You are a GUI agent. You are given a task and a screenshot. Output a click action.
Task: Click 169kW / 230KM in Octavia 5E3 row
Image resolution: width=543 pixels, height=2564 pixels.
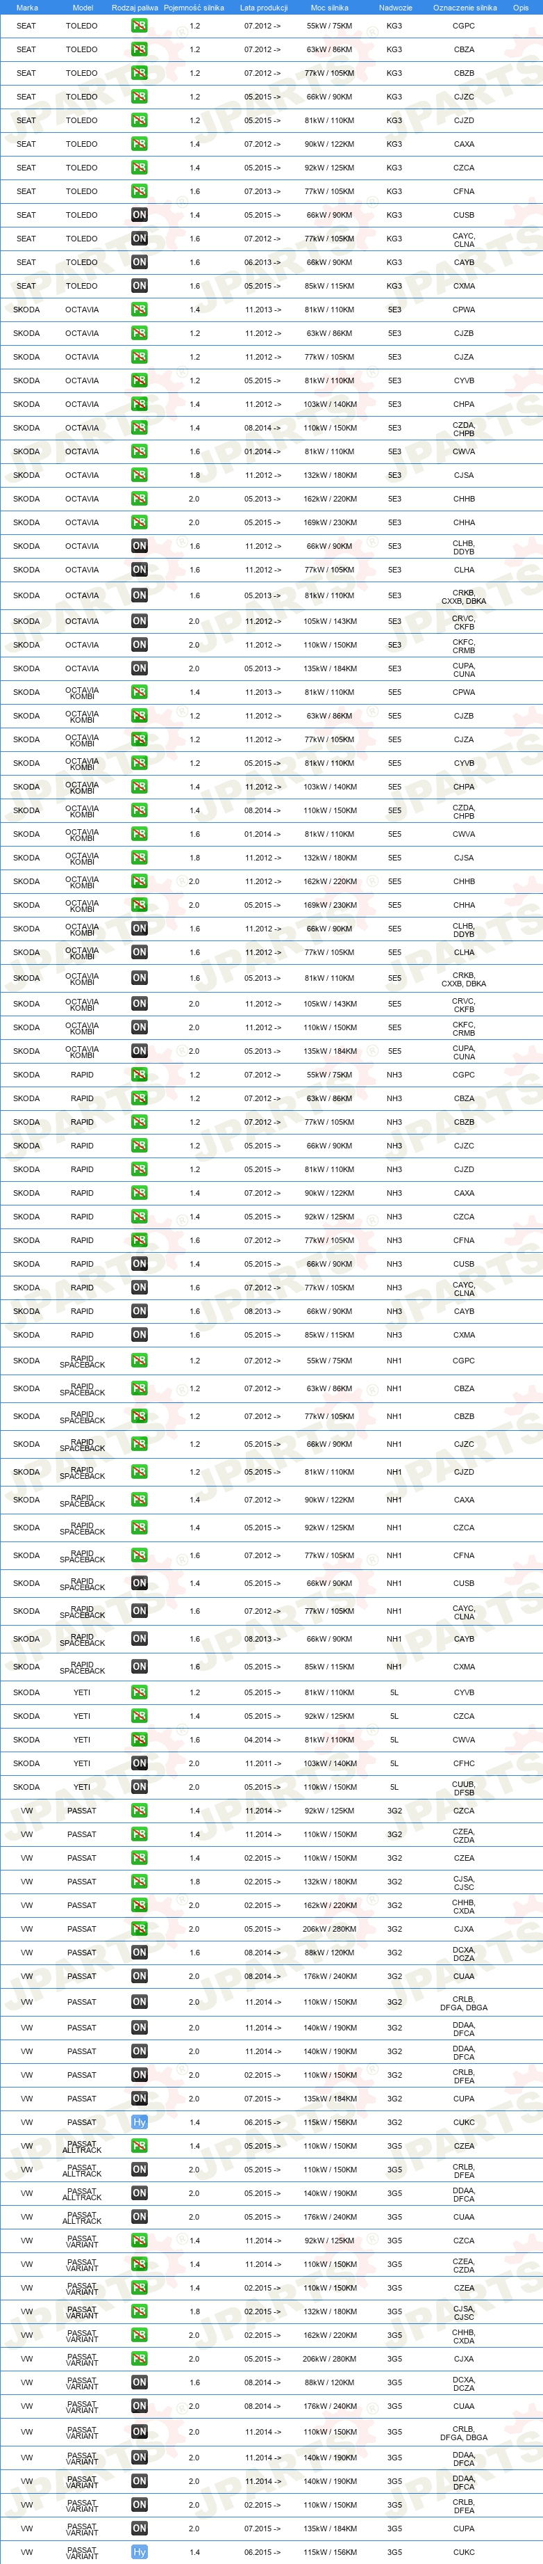point(330,522)
